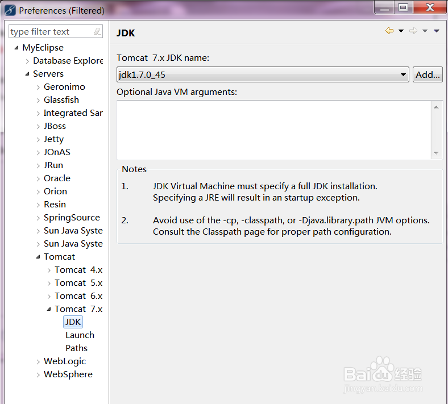Select the Glassfish tree item

[61, 100]
